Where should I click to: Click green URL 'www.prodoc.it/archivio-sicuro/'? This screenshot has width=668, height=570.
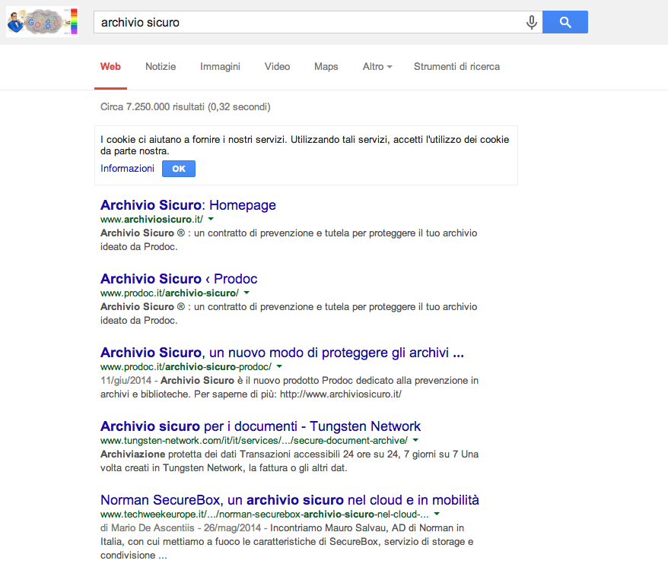pos(170,293)
